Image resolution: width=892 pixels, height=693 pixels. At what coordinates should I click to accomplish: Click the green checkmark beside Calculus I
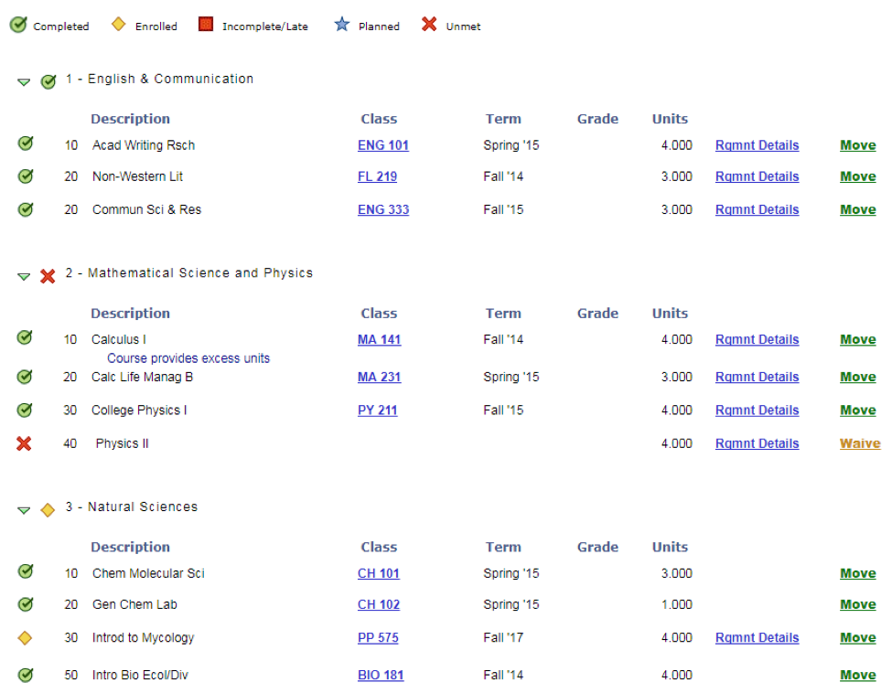[25, 338]
